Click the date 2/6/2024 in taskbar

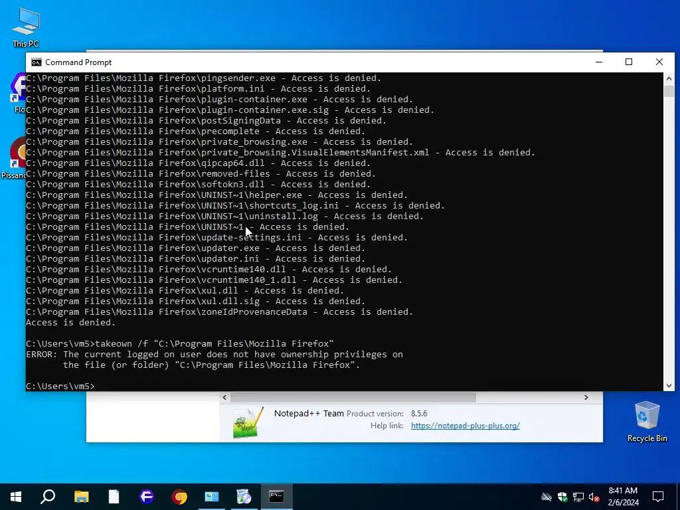(623, 503)
